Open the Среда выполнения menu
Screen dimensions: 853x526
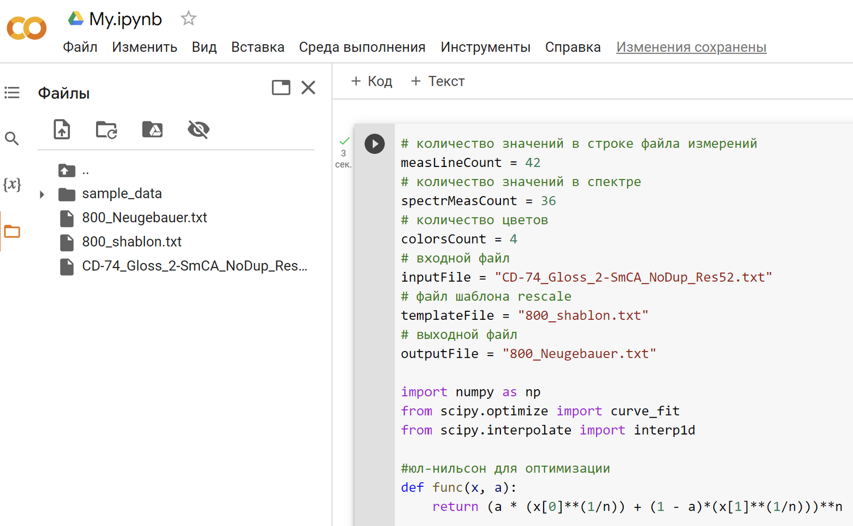[x=362, y=47]
